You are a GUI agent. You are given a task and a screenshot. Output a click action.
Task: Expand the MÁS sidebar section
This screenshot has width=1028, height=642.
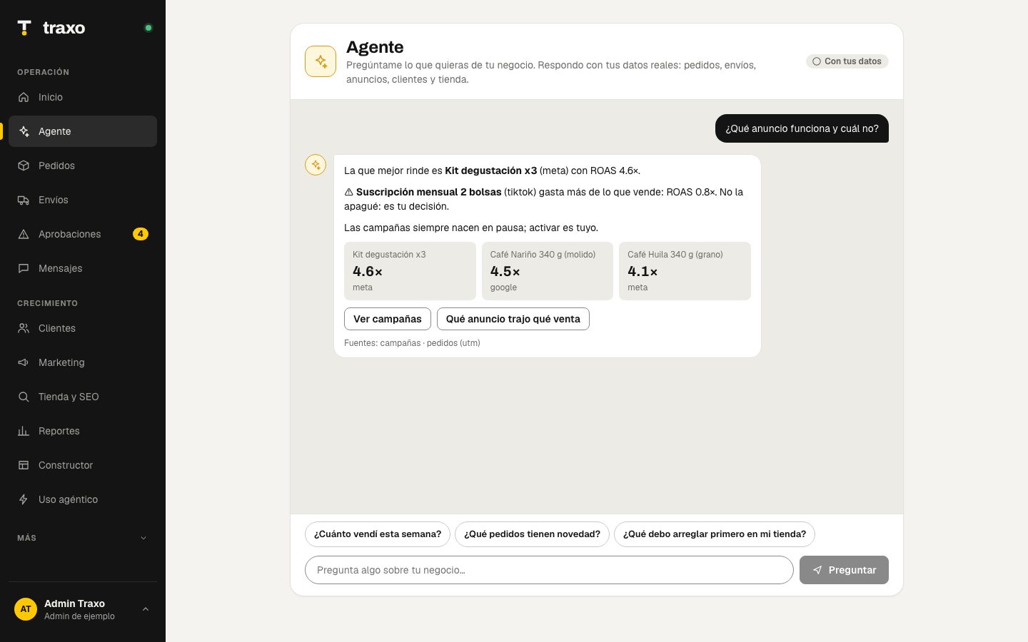83,538
